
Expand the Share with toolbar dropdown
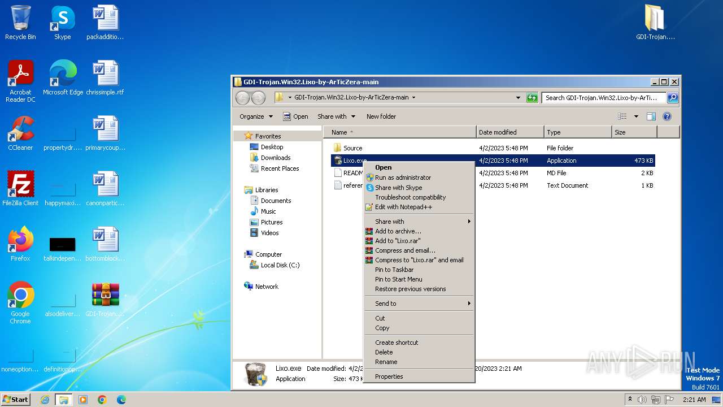(x=337, y=116)
